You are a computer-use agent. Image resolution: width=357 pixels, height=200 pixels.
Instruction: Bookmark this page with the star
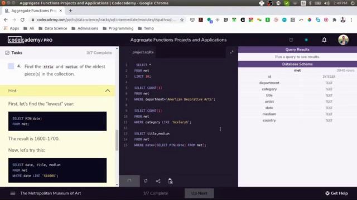[x=182, y=20]
